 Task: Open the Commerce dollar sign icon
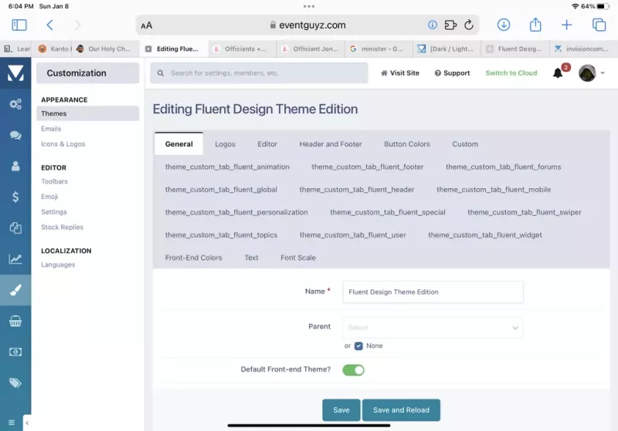pyautogui.click(x=15, y=197)
